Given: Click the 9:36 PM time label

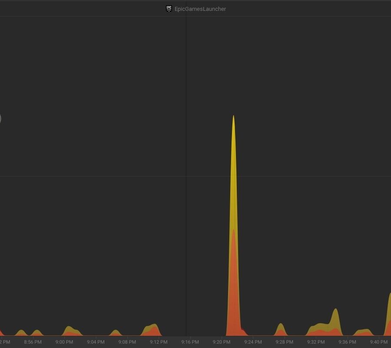Looking at the screenshot, I should (347, 342).
